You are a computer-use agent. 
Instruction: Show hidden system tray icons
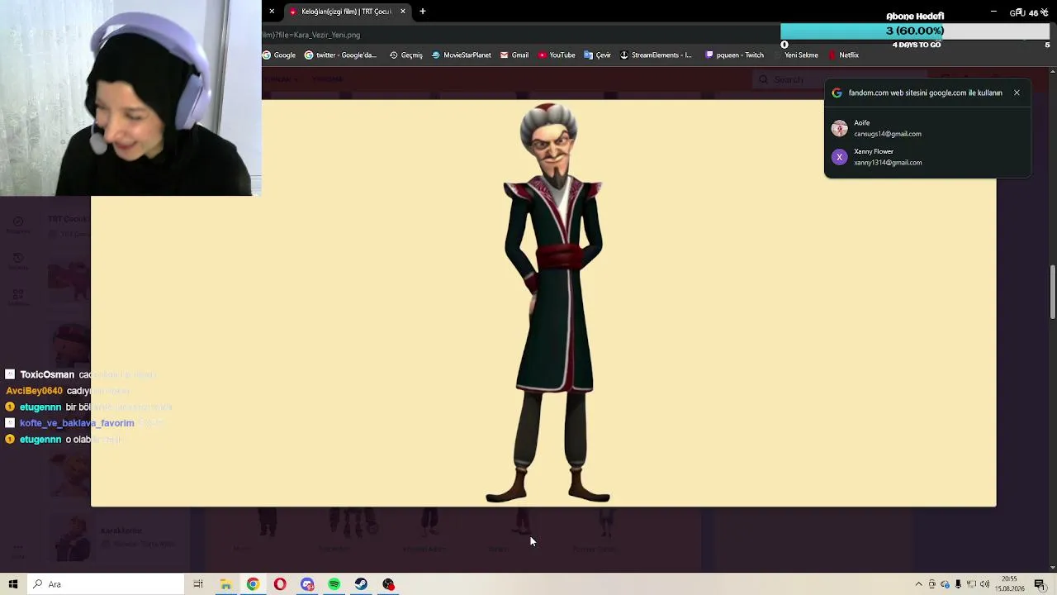918,584
